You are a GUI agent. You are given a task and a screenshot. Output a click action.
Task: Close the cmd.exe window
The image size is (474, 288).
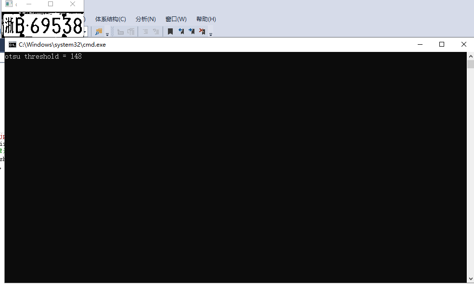pyautogui.click(x=464, y=44)
